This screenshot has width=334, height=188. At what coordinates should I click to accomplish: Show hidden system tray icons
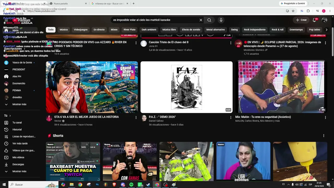pos(288,185)
